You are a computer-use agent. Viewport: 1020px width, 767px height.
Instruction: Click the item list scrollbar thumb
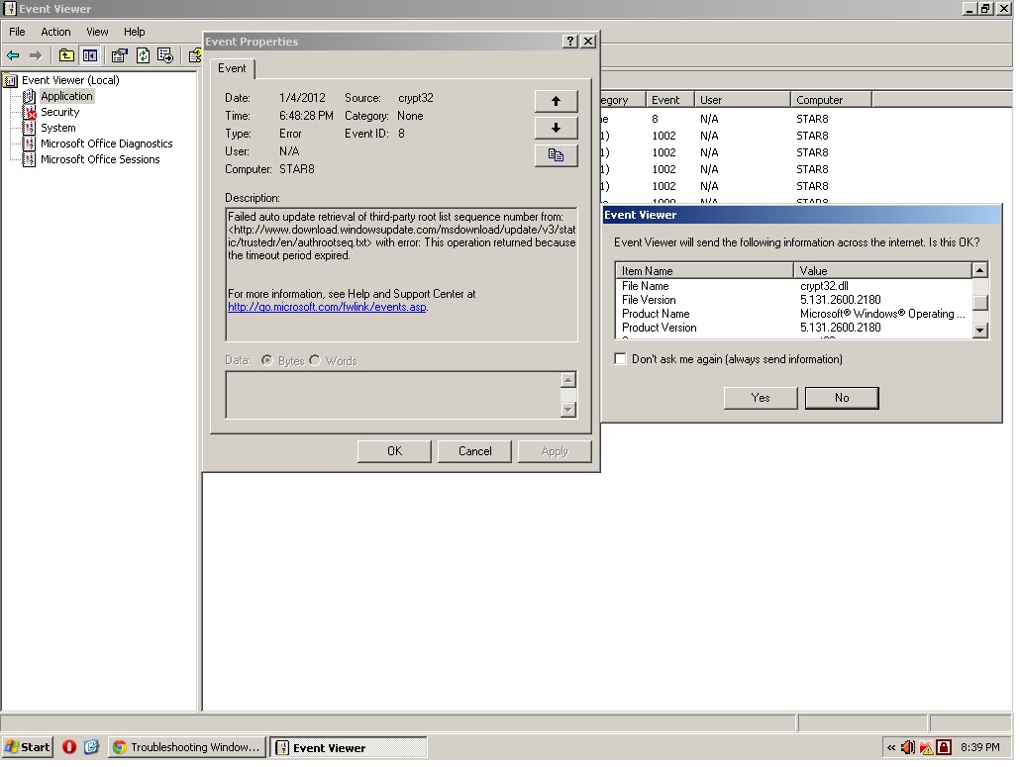pyautogui.click(x=980, y=302)
